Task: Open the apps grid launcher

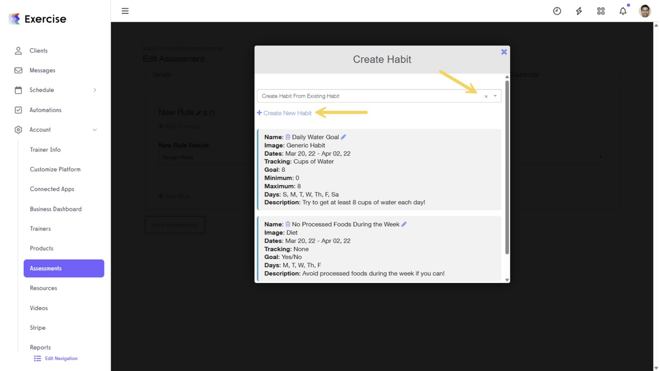Action: [601, 11]
